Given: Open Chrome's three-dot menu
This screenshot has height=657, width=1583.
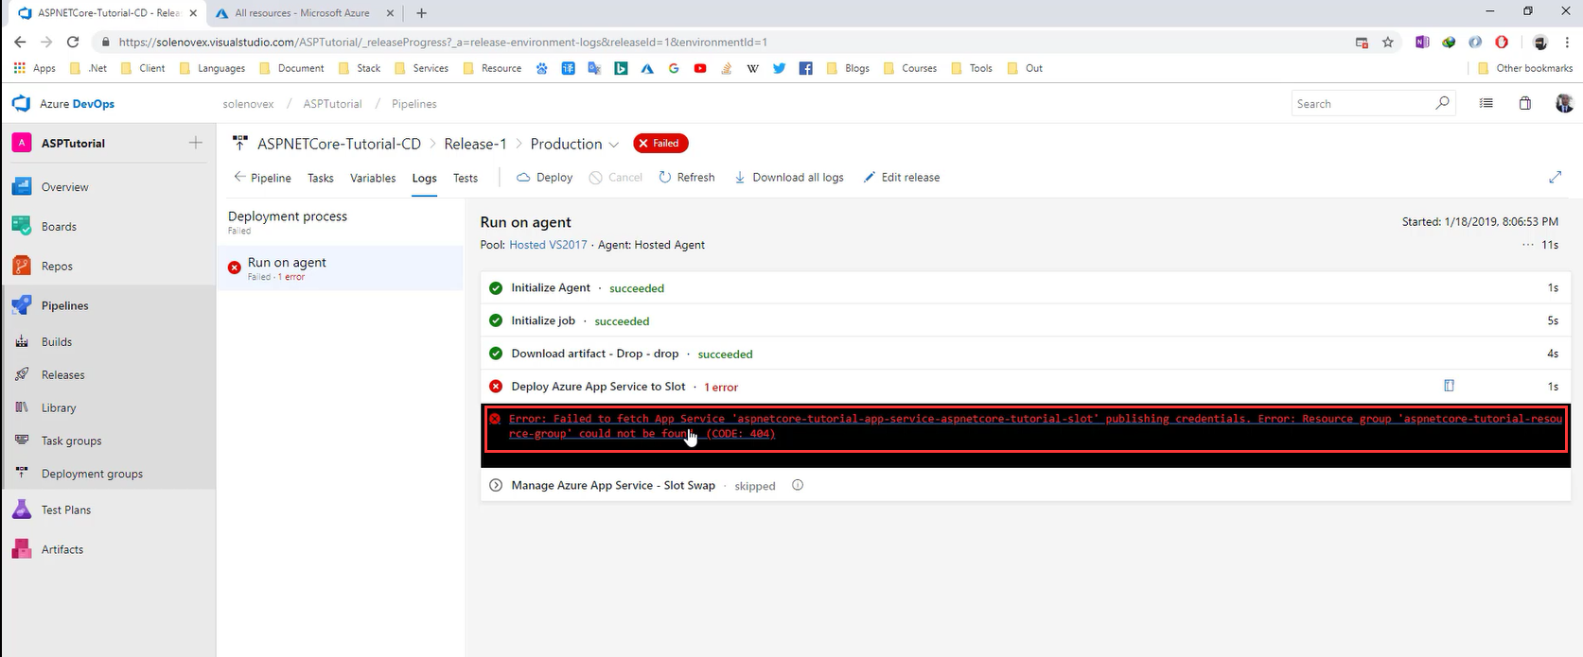Looking at the screenshot, I should (1566, 43).
